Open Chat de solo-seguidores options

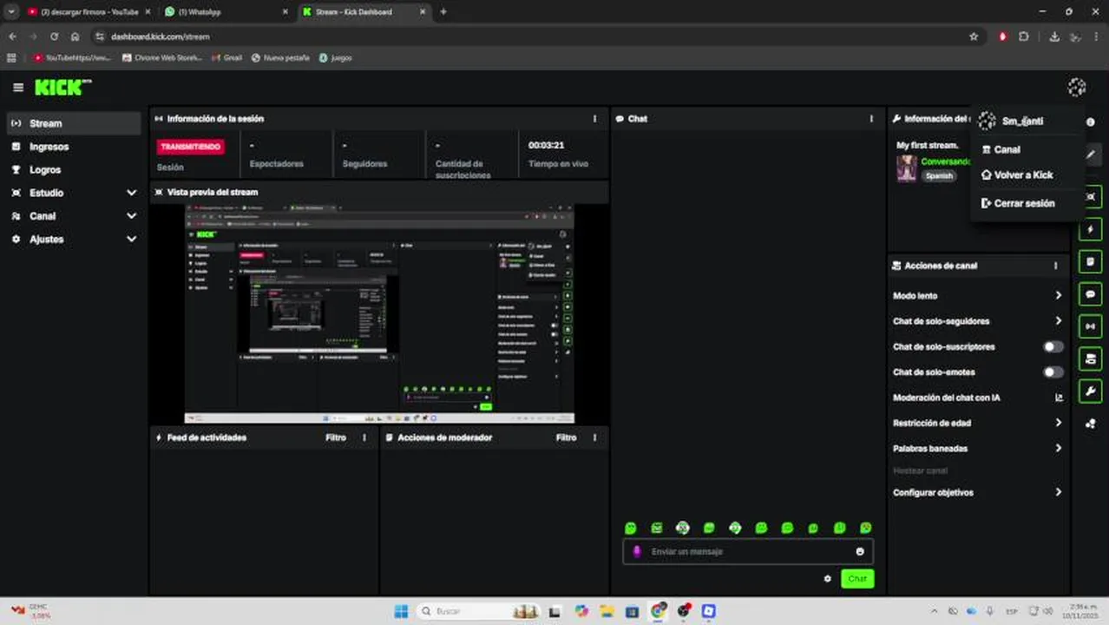pos(977,321)
